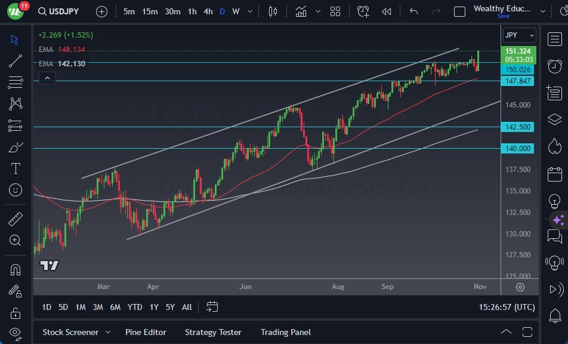Image resolution: width=568 pixels, height=344 pixels.
Task: Collapse the bottom panel with the chevron
Action: [506, 331]
